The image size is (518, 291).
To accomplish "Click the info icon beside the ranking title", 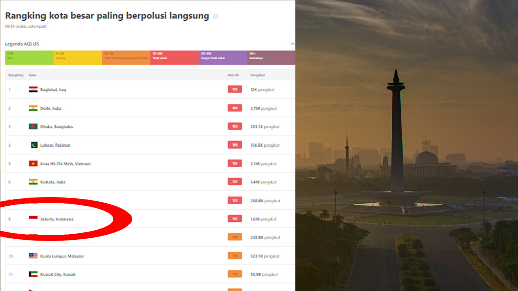I will click(x=215, y=16).
